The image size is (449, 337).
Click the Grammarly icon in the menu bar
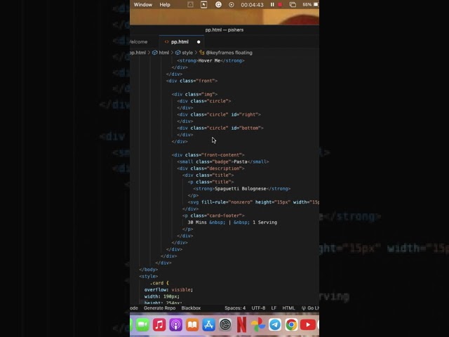pos(218,5)
